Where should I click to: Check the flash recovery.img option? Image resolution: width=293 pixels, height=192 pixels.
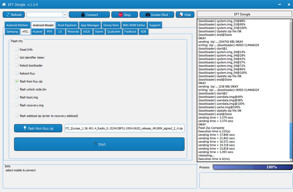[16, 105]
